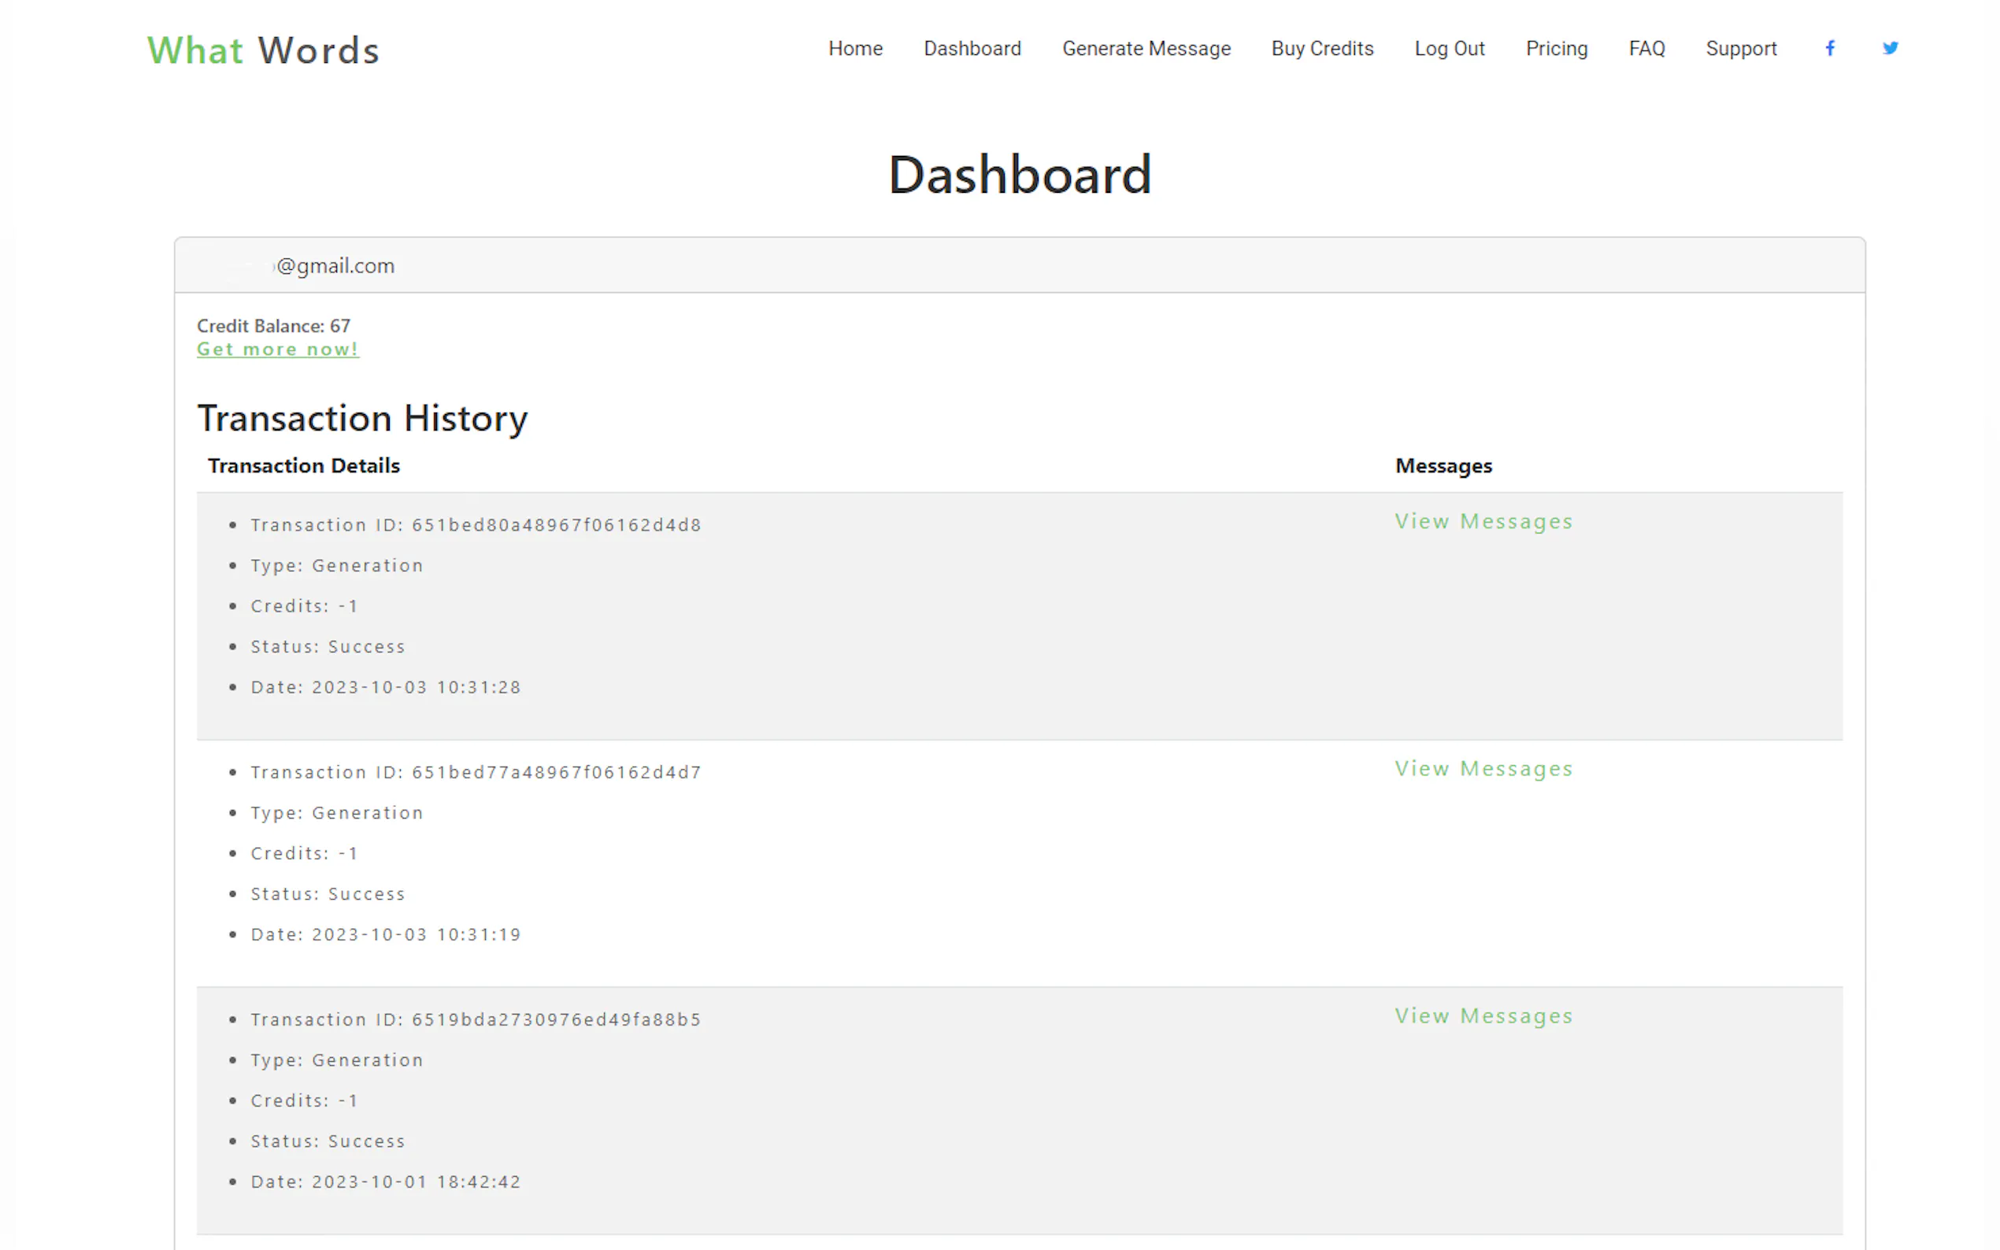Select Buy Credits in navigation
Screen dimensions: 2000x1250
1321,49
